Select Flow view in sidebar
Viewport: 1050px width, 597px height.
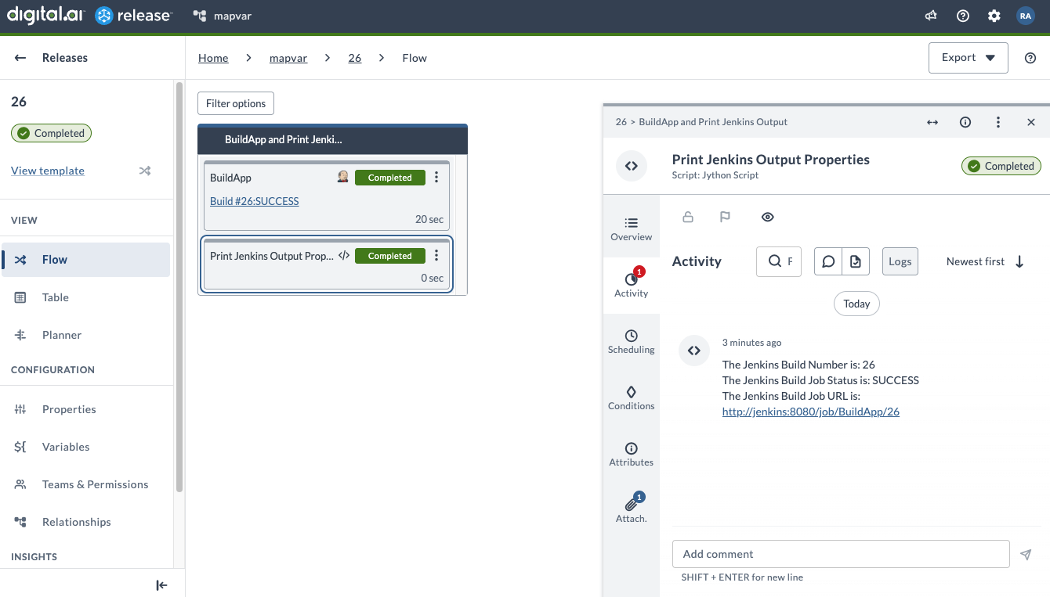pos(85,260)
